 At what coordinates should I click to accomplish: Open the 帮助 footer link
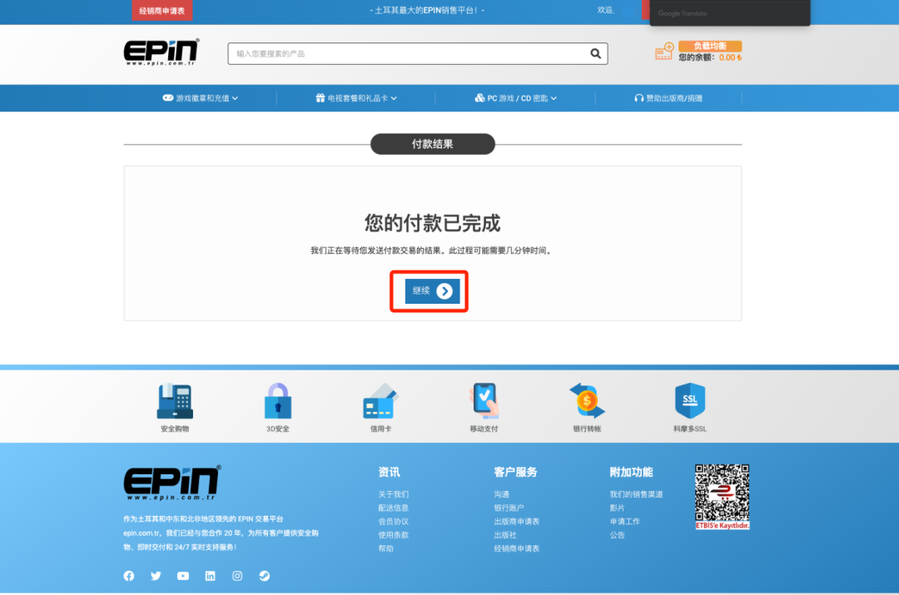[x=386, y=548]
